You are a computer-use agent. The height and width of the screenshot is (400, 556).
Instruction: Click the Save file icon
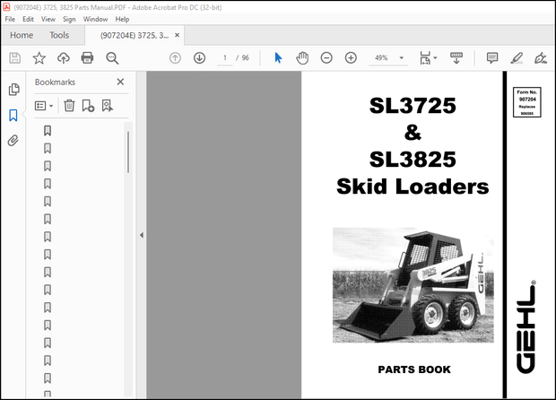click(x=14, y=57)
